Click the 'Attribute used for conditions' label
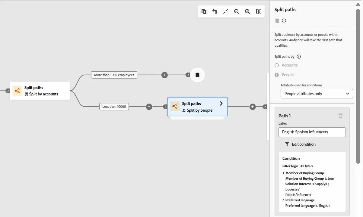Image resolution: width=363 pixels, height=217 pixels. pyautogui.click(x=301, y=85)
